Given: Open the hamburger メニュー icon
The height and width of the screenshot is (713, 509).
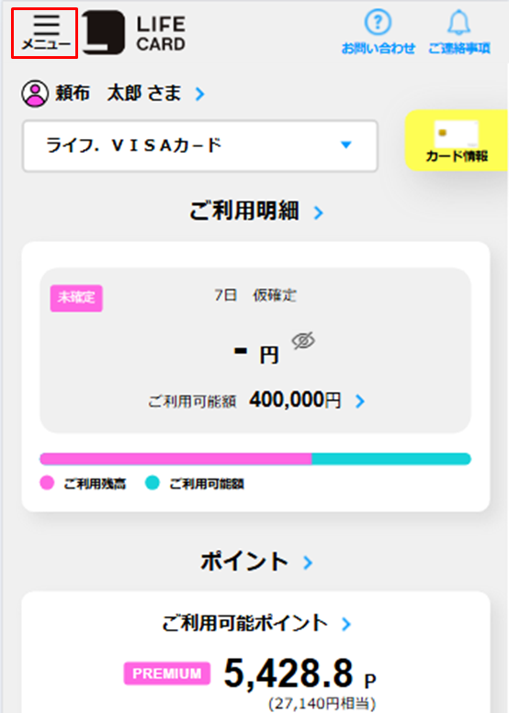Looking at the screenshot, I should (45, 33).
